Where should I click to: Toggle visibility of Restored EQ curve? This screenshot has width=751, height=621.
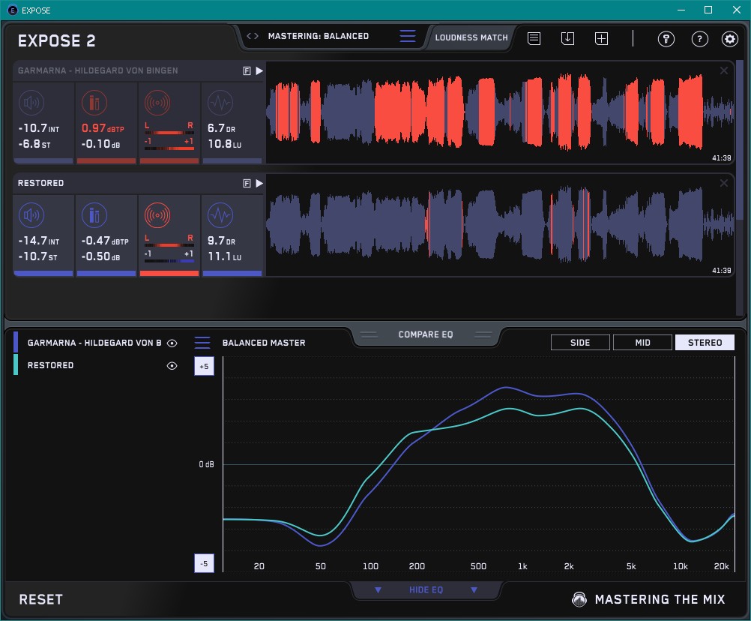pos(172,365)
